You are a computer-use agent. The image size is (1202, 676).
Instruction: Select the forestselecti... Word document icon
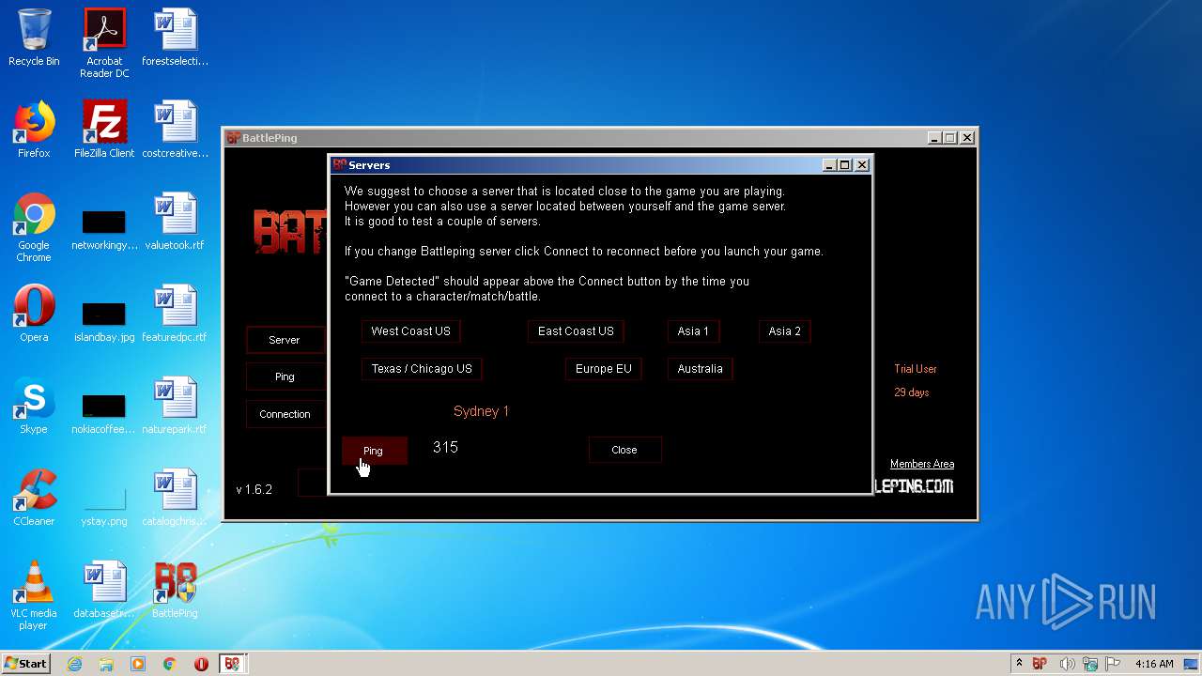point(175,38)
